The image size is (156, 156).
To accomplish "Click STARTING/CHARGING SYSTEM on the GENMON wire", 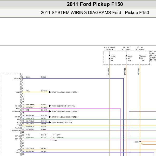I will point(65,111).
